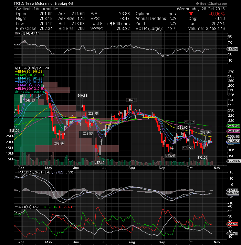Click the 49.17 value tag on RSI axis
241x245 pixels.
232,49
